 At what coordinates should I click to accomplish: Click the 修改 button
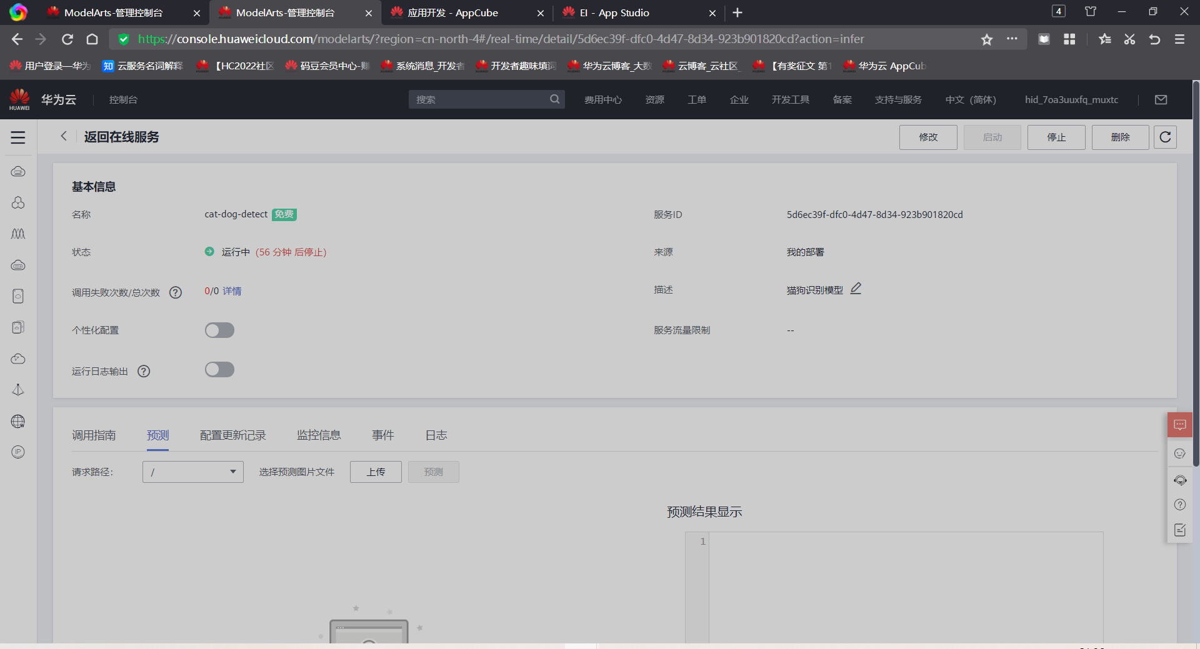[x=928, y=137]
